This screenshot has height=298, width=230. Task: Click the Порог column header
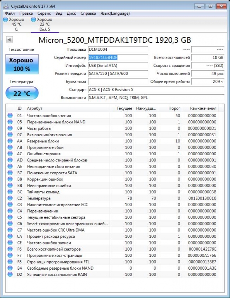170,108
